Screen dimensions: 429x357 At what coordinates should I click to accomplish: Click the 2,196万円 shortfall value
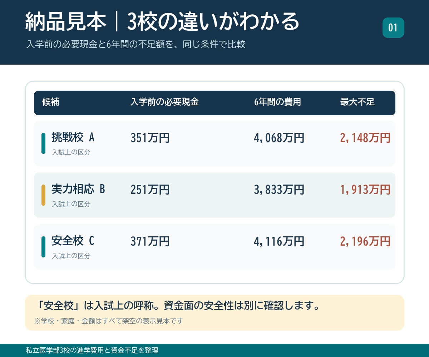pos(365,241)
